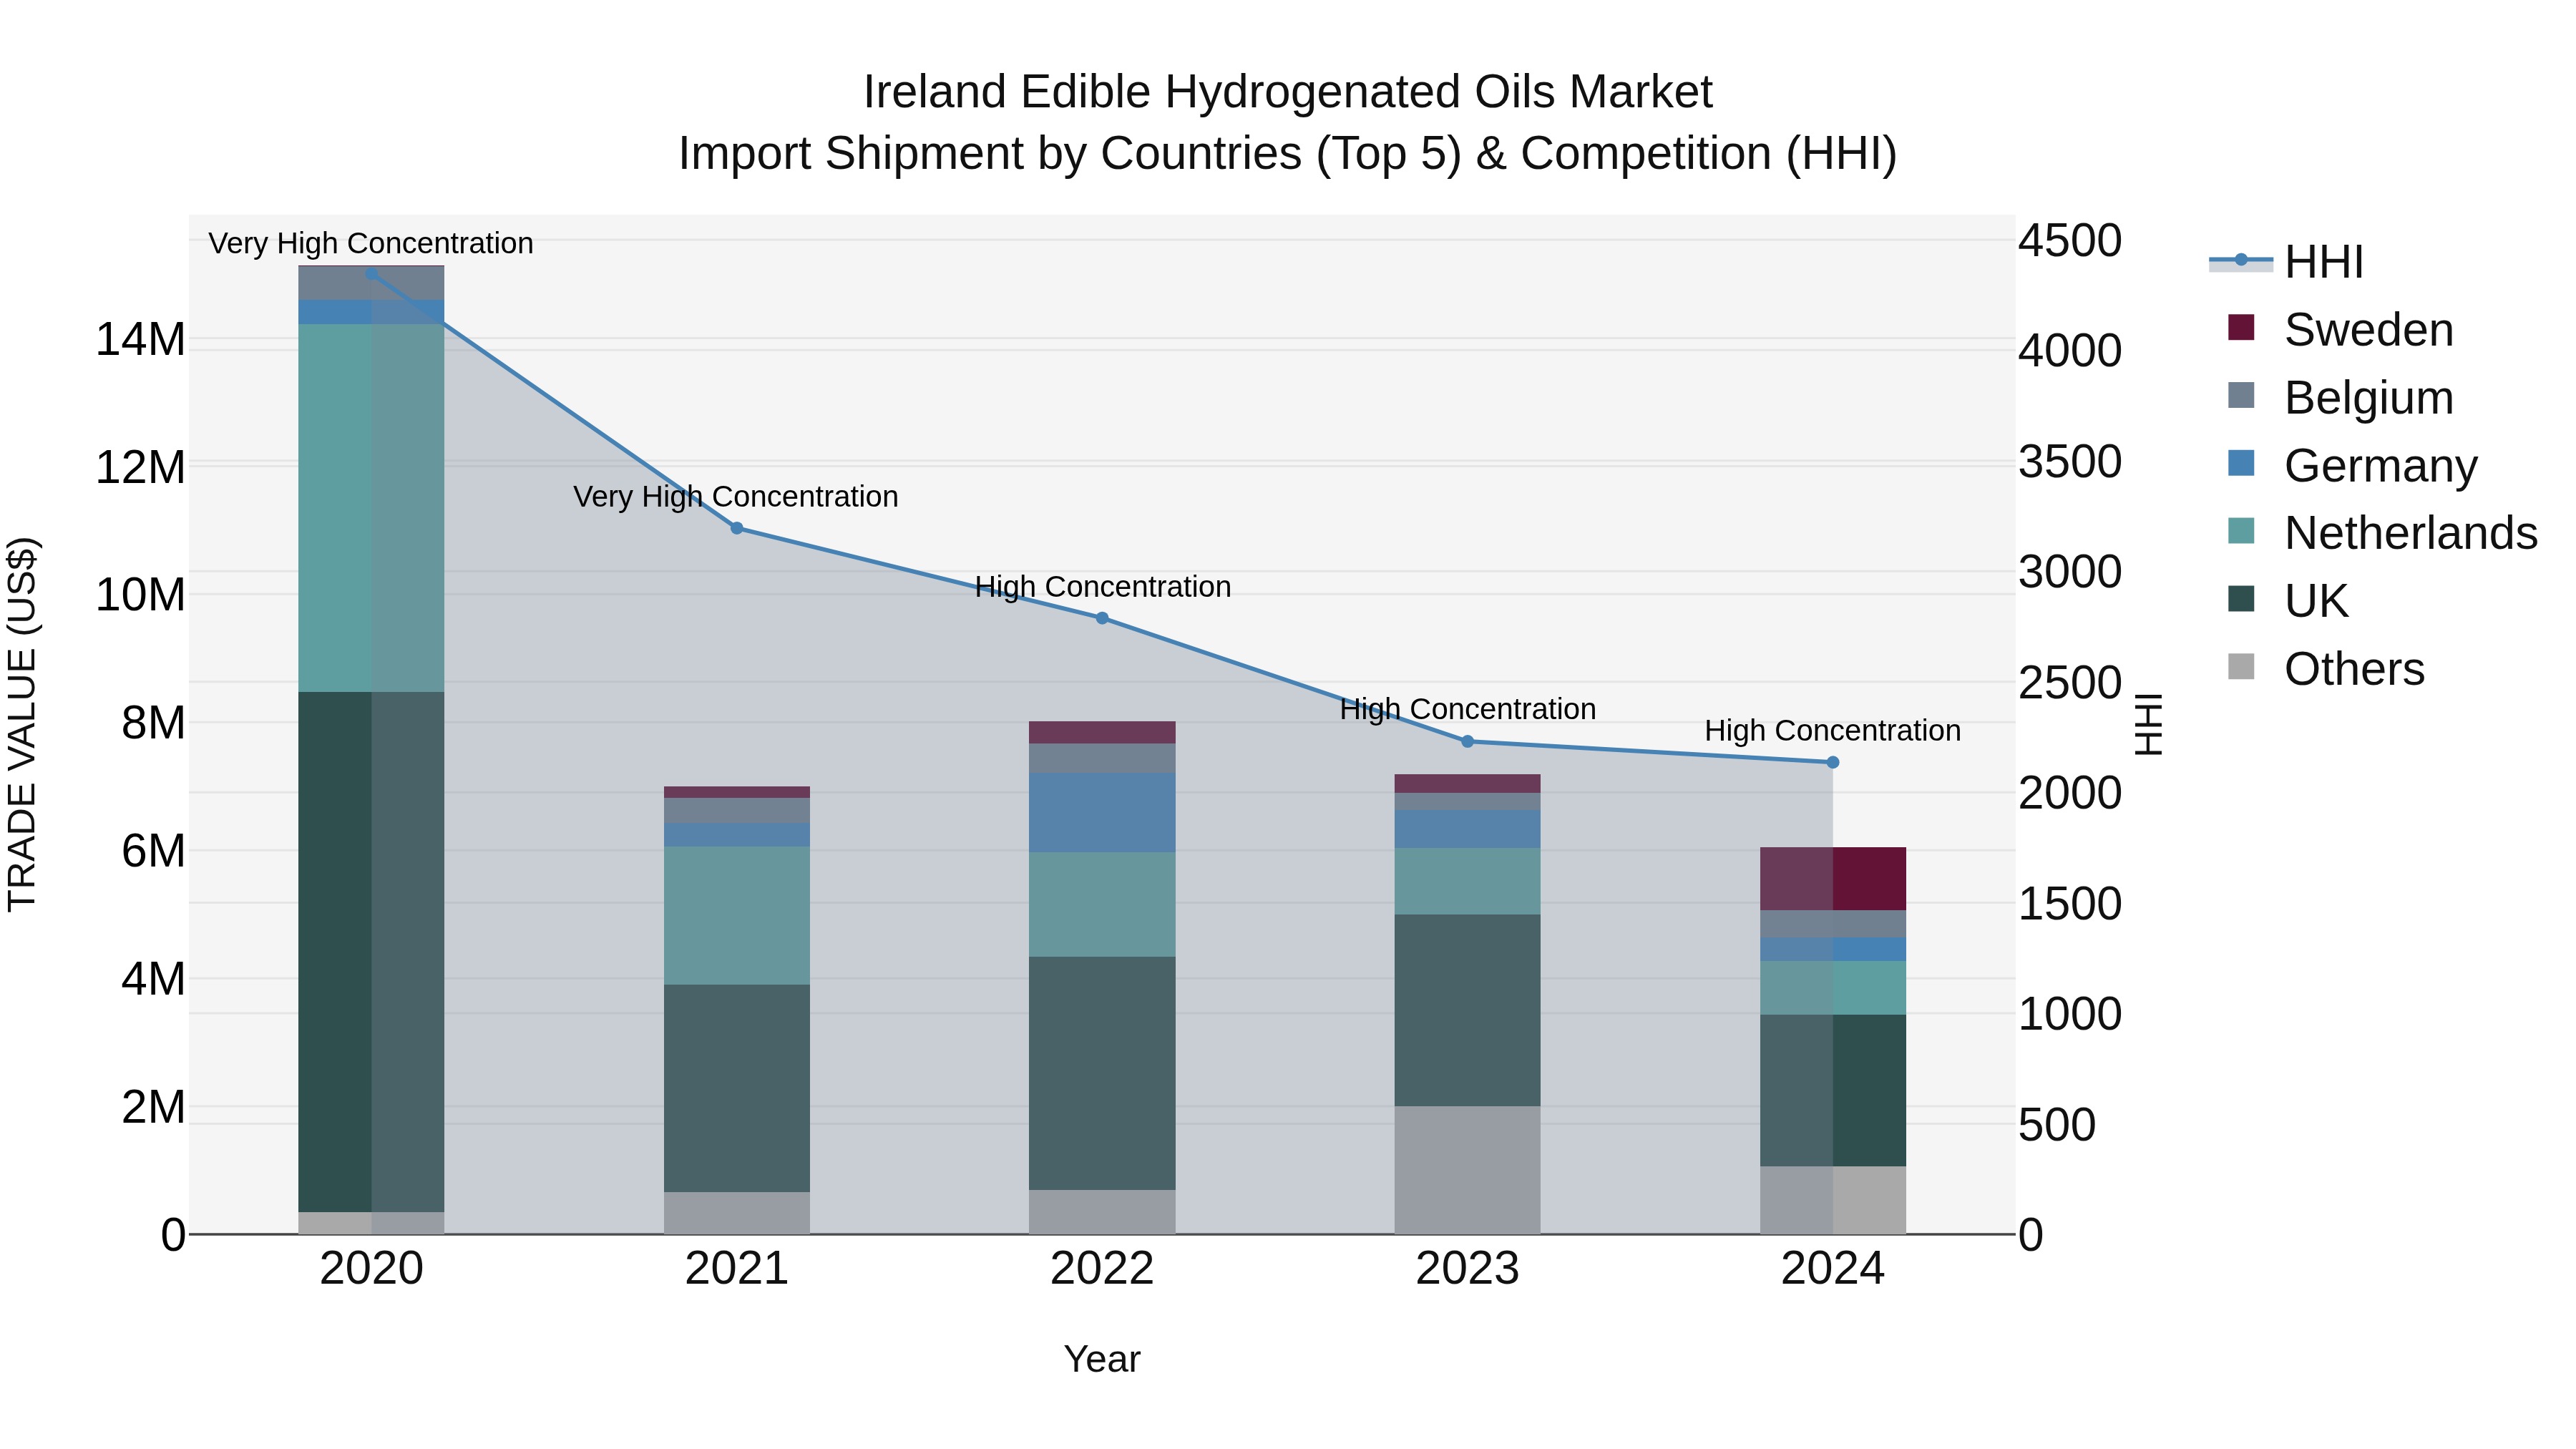Image resolution: width=2576 pixels, height=1449 pixels.
Task: Click the Belgium segment in the 2023 bar
Action: (1468, 802)
